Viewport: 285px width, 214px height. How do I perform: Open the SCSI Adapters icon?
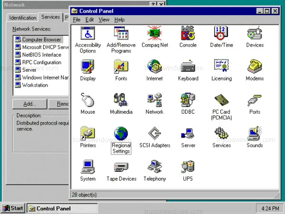154,134
